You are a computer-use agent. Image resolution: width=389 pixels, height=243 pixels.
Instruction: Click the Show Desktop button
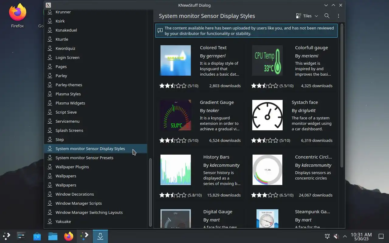381,236
